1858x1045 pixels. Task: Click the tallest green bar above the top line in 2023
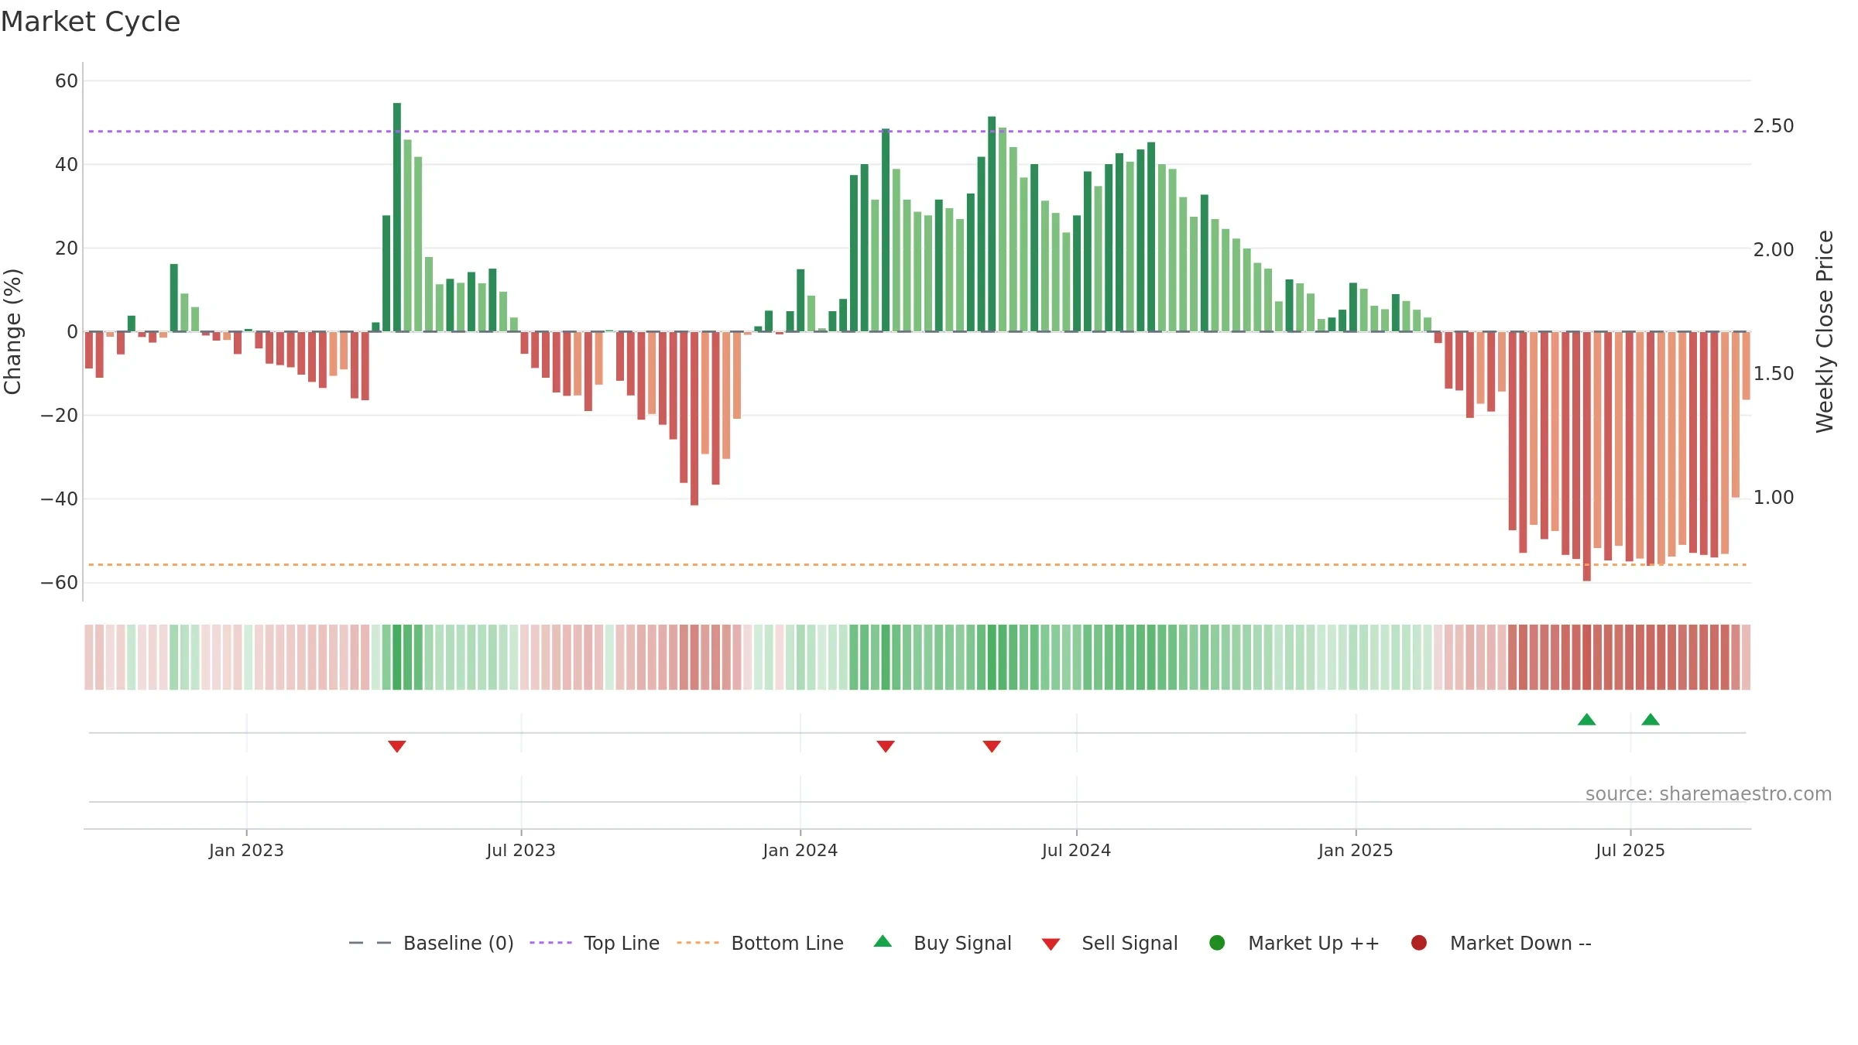click(x=397, y=218)
